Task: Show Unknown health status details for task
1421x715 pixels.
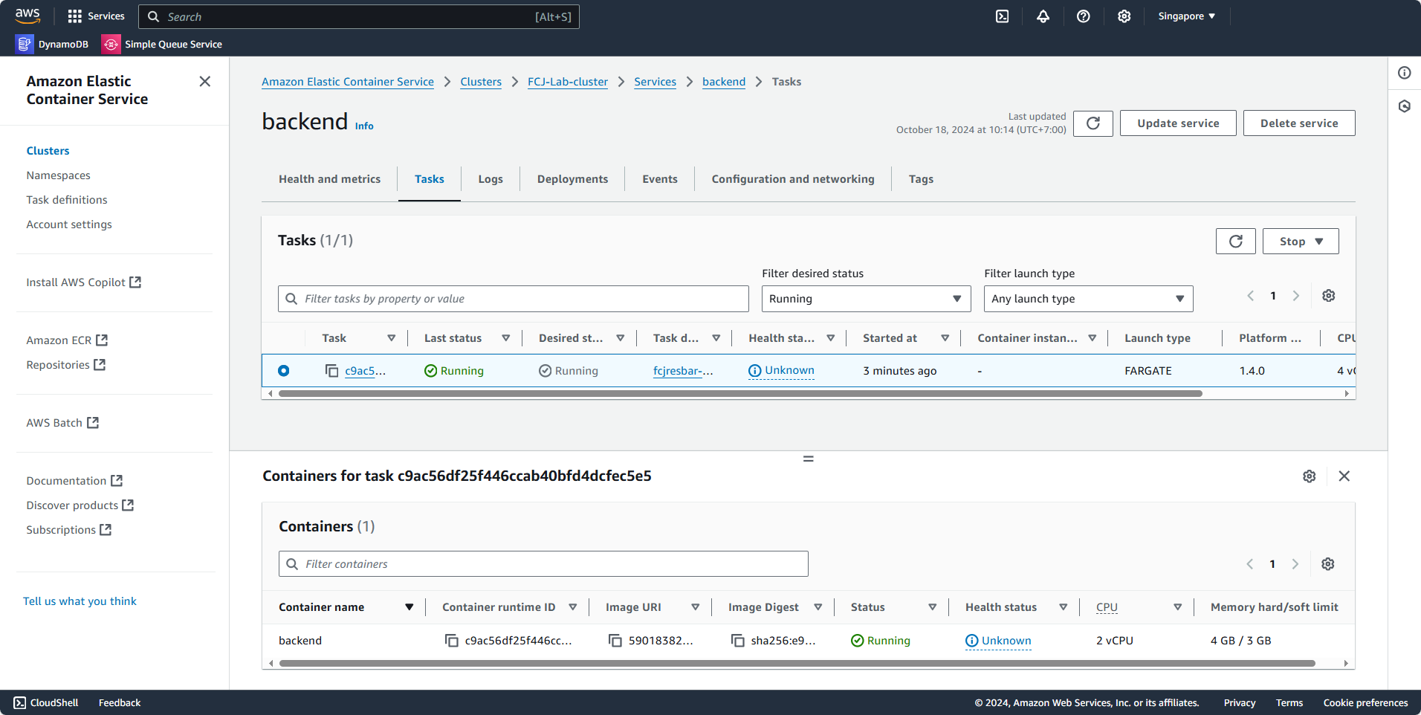Action: 781,371
